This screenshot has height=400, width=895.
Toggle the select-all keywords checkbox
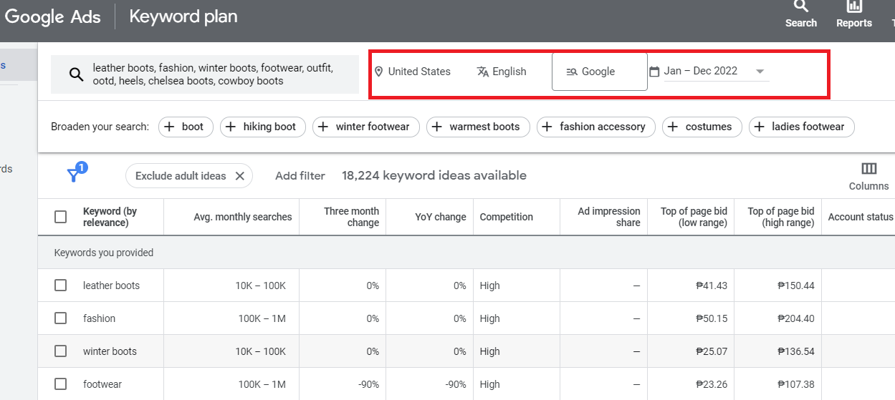(61, 217)
